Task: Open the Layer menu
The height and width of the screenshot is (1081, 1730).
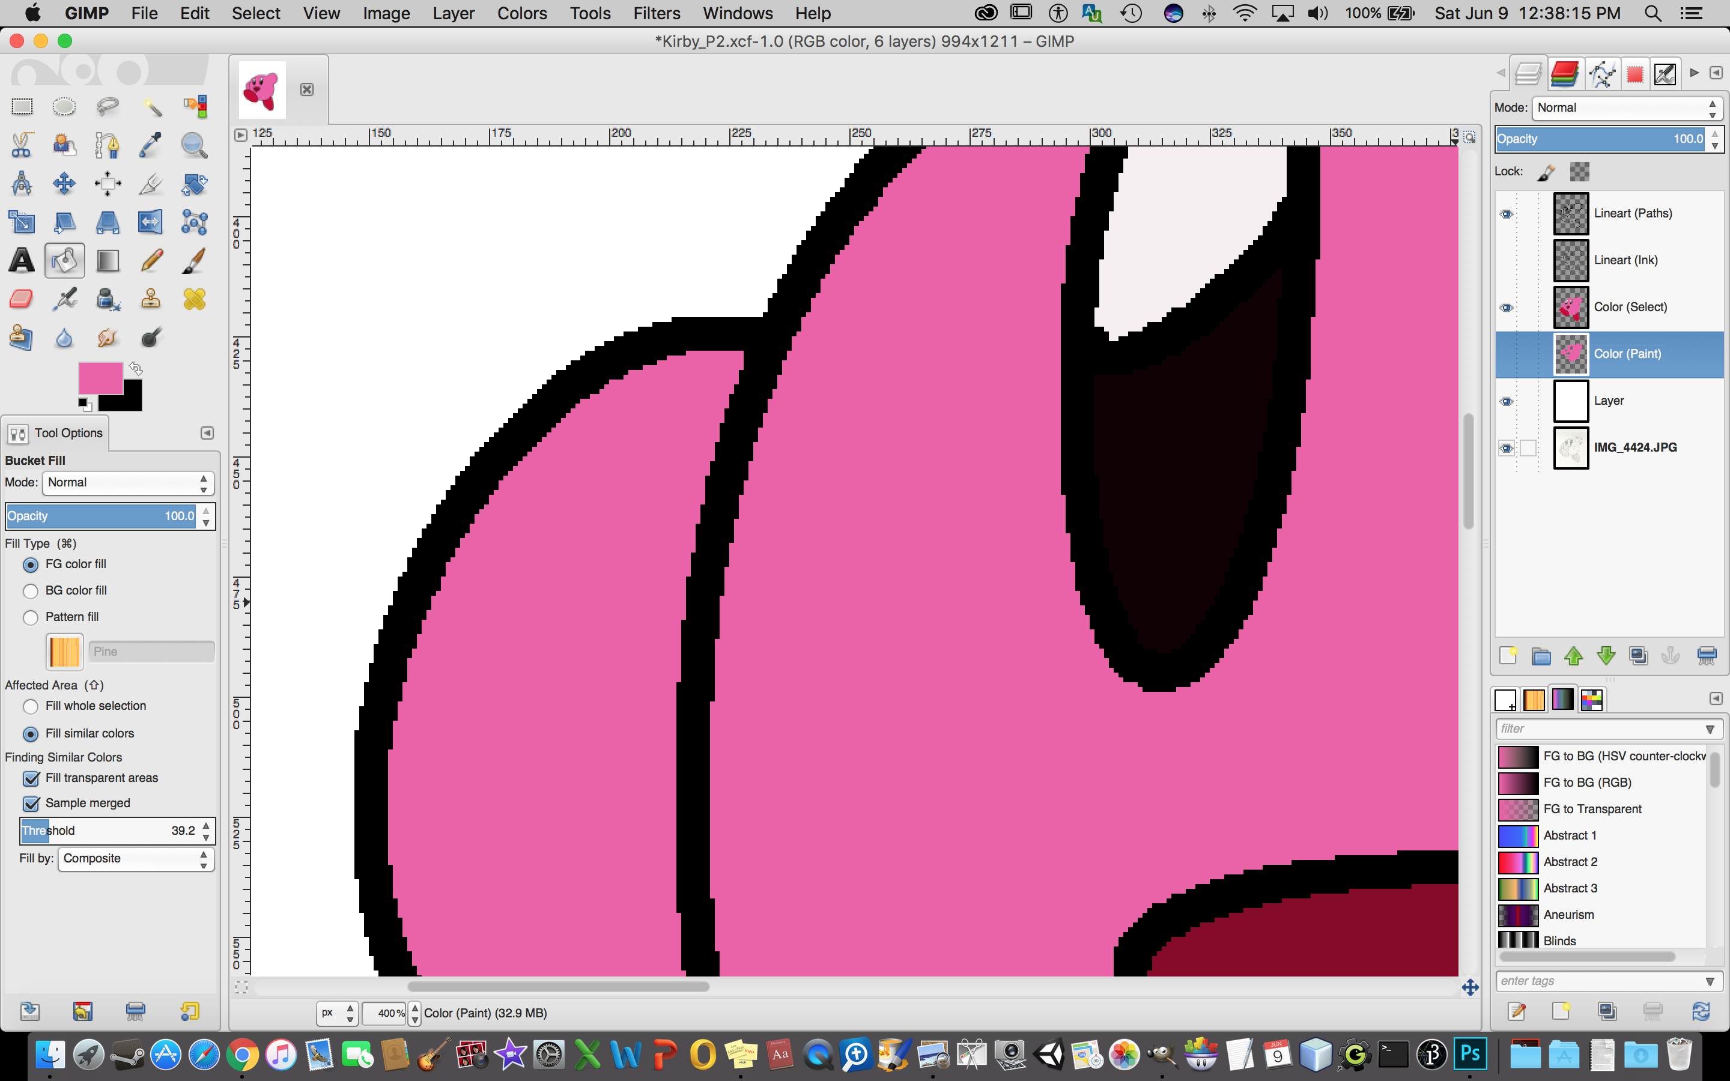Action: pos(454,14)
